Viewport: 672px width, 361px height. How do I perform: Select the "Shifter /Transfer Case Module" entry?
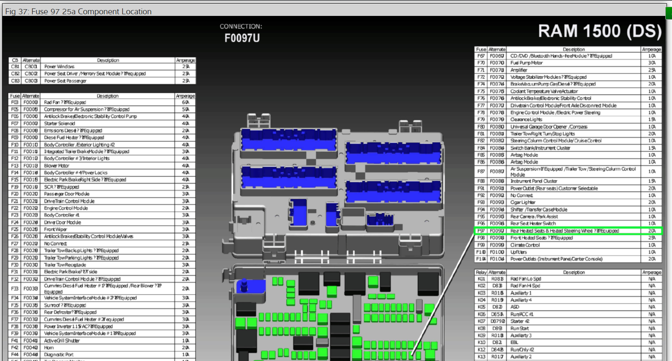[539, 209]
